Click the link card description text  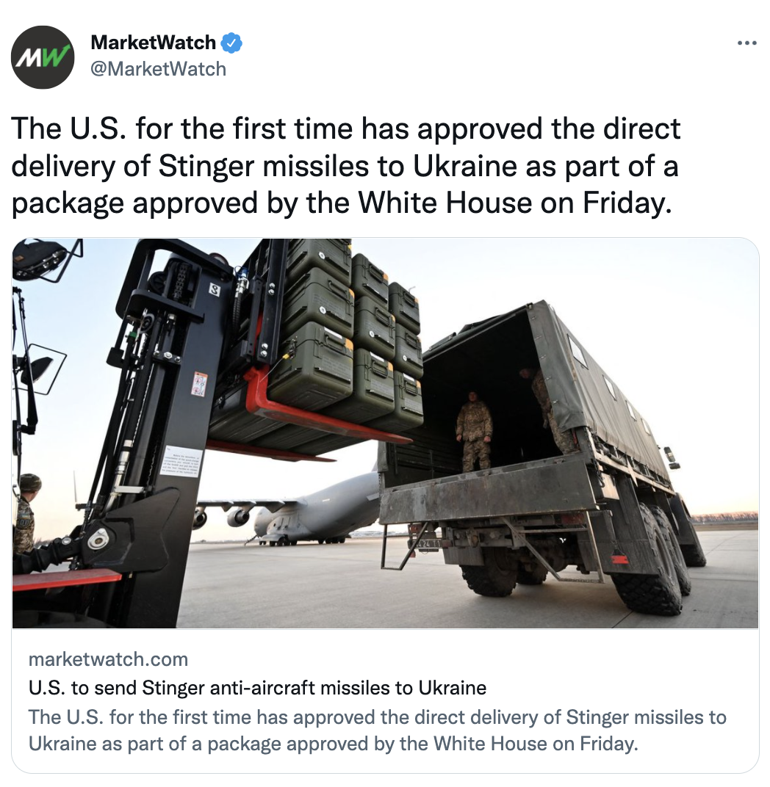pos(377,730)
